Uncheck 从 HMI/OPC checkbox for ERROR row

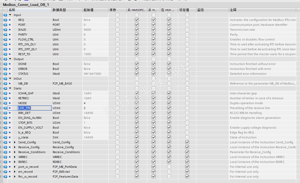pos(137,69)
